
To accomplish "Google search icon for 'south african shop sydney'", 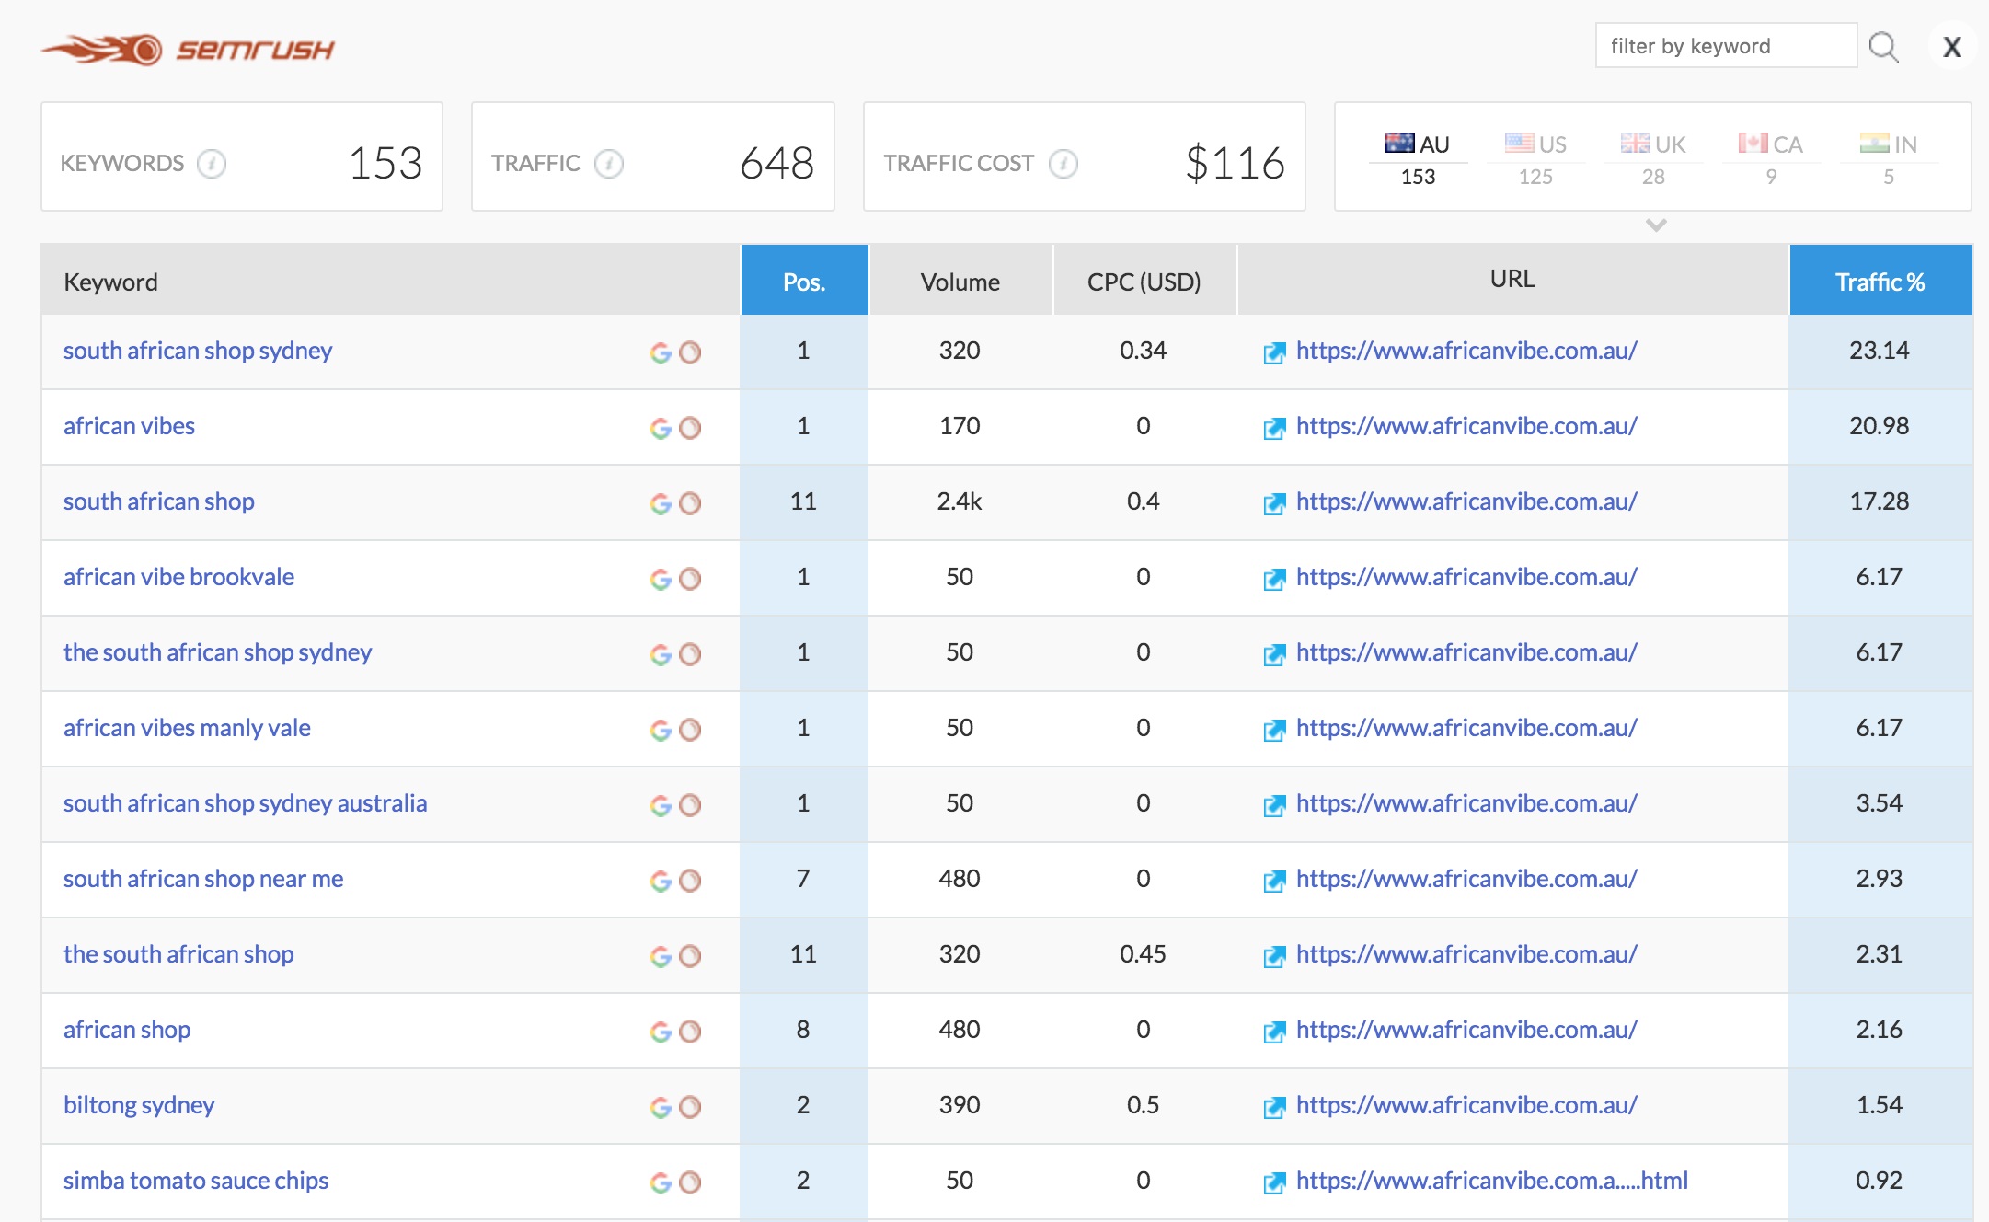I will tap(661, 352).
